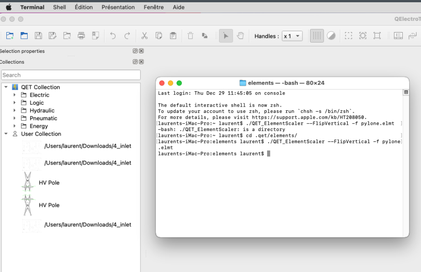Float the Collections panel
This screenshot has width=421, height=272.
click(135, 61)
